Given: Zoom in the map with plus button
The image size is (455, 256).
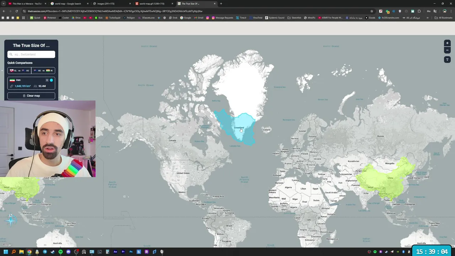Looking at the screenshot, I should [x=447, y=43].
